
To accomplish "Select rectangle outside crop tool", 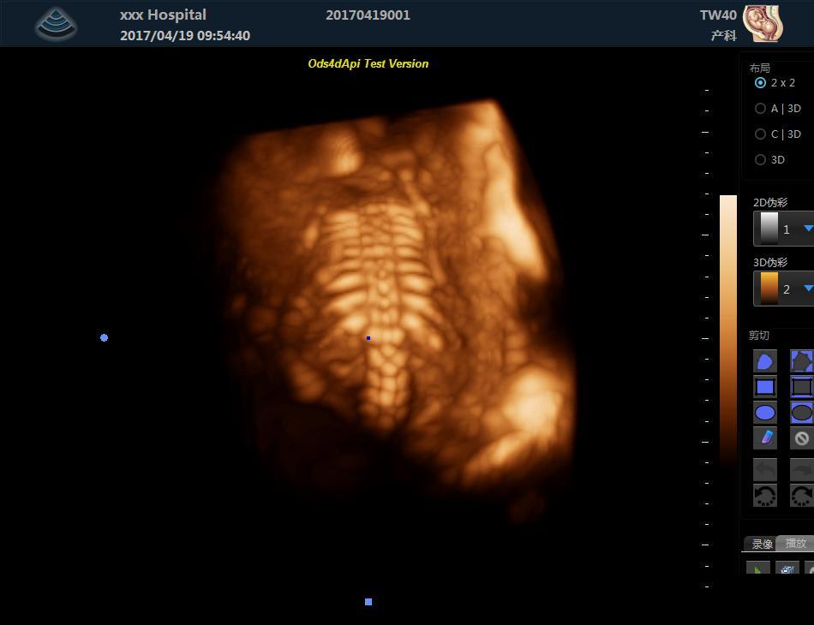I will tap(801, 387).
